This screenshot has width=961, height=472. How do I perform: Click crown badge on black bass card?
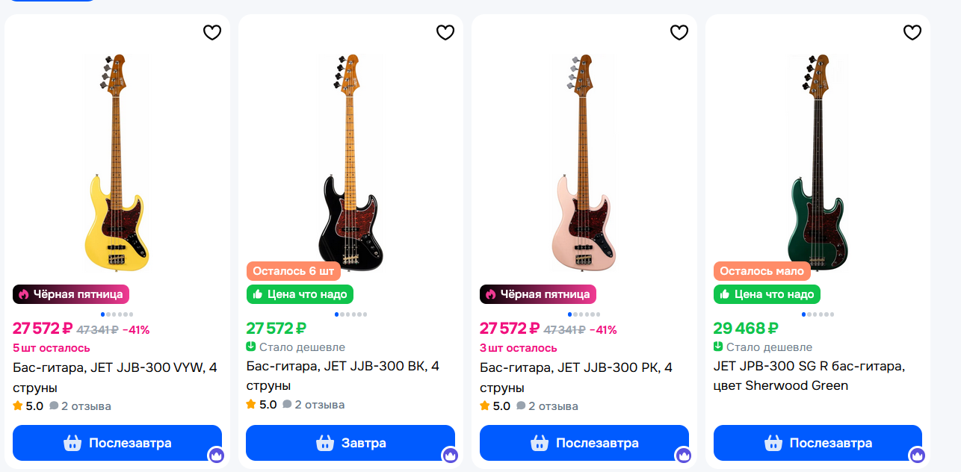tap(450, 455)
